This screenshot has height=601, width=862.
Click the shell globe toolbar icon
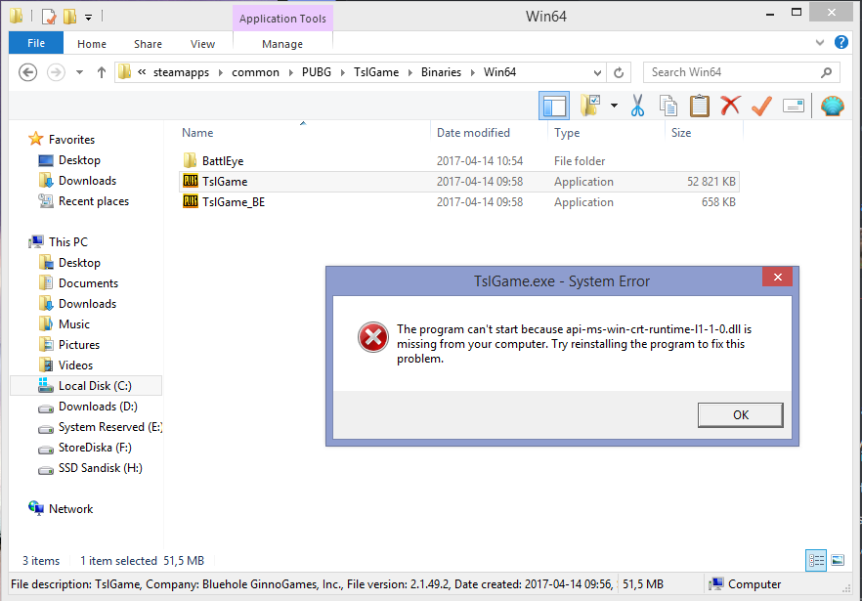tap(833, 106)
